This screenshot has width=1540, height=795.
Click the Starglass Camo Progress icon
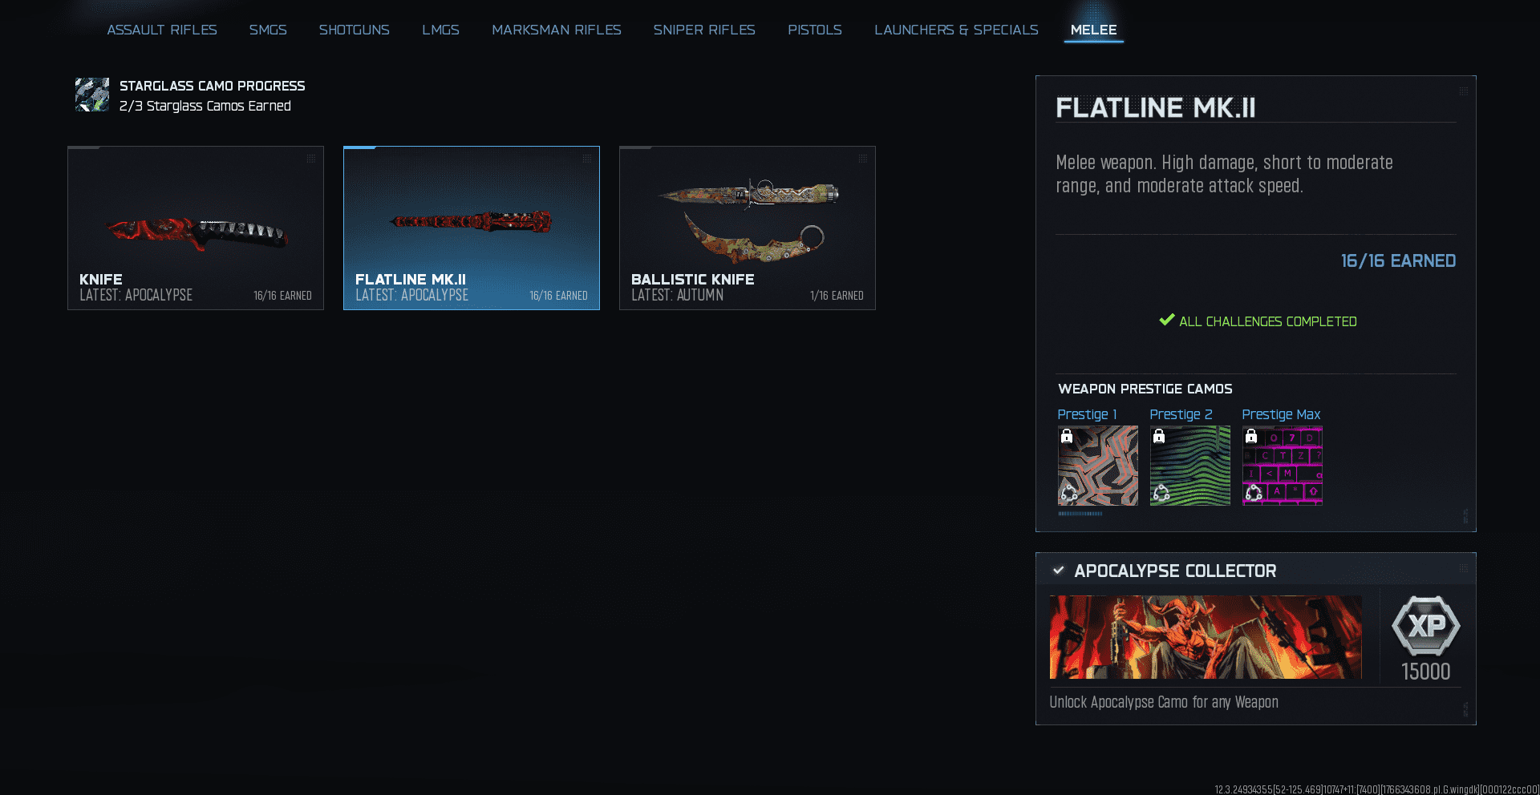(92, 95)
